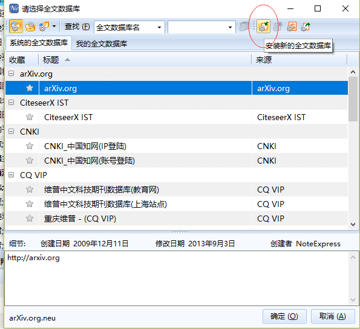The height and width of the screenshot is (329, 360).
Task: Toggle favorite star for CNKI_中国知网(账号登陆)
Action: (x=30, y=161)
